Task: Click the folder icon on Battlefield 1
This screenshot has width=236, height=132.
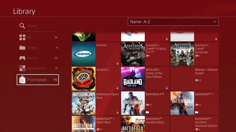Action: (x=197, y=112)
